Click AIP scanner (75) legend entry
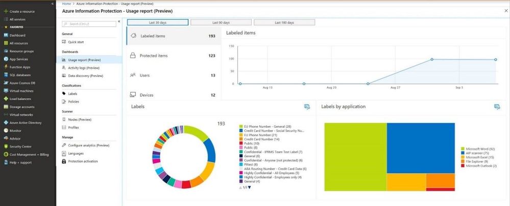 click(x=475, y=153)
